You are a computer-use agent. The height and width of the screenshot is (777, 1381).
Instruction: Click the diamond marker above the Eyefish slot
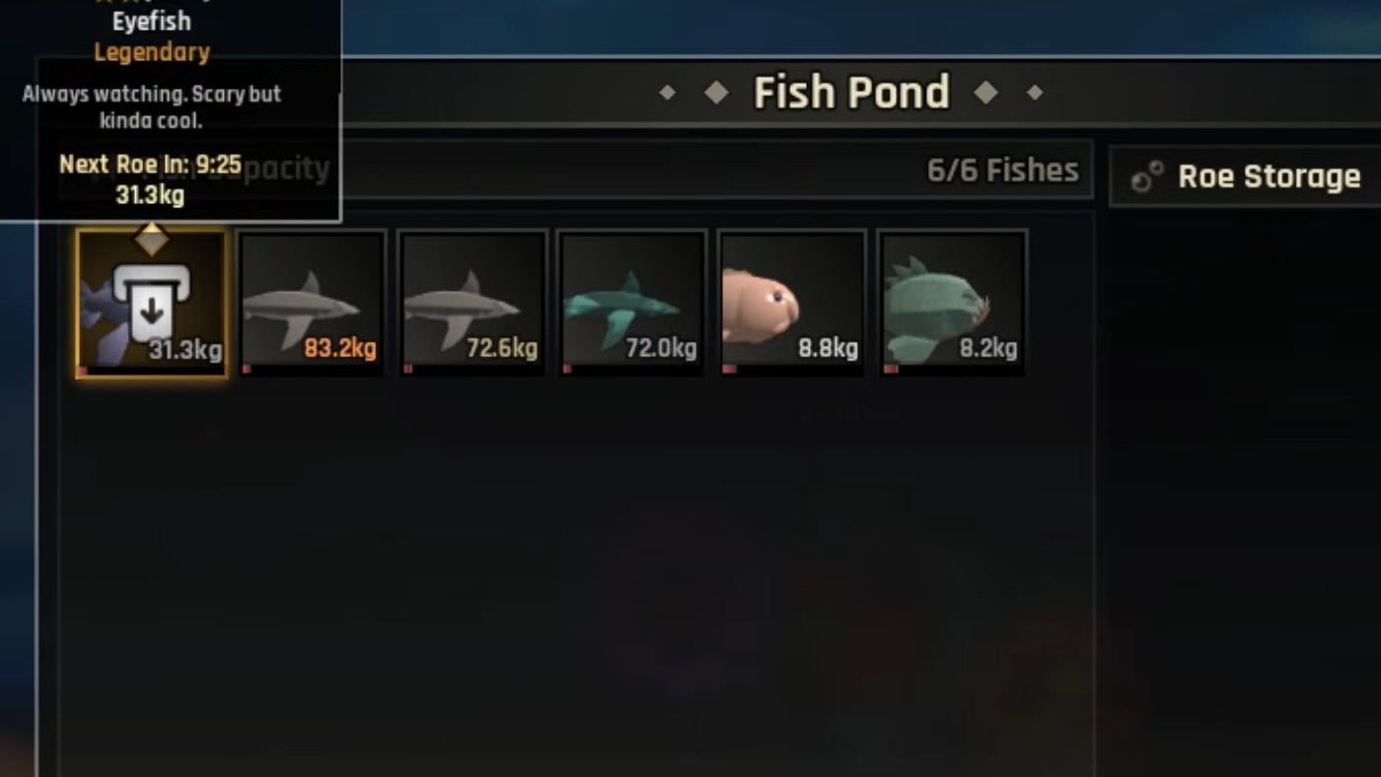click(150, 239)
